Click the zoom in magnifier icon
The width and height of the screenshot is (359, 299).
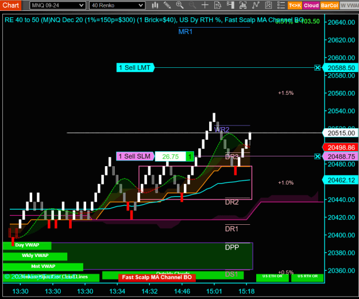(x=180, y=5)
